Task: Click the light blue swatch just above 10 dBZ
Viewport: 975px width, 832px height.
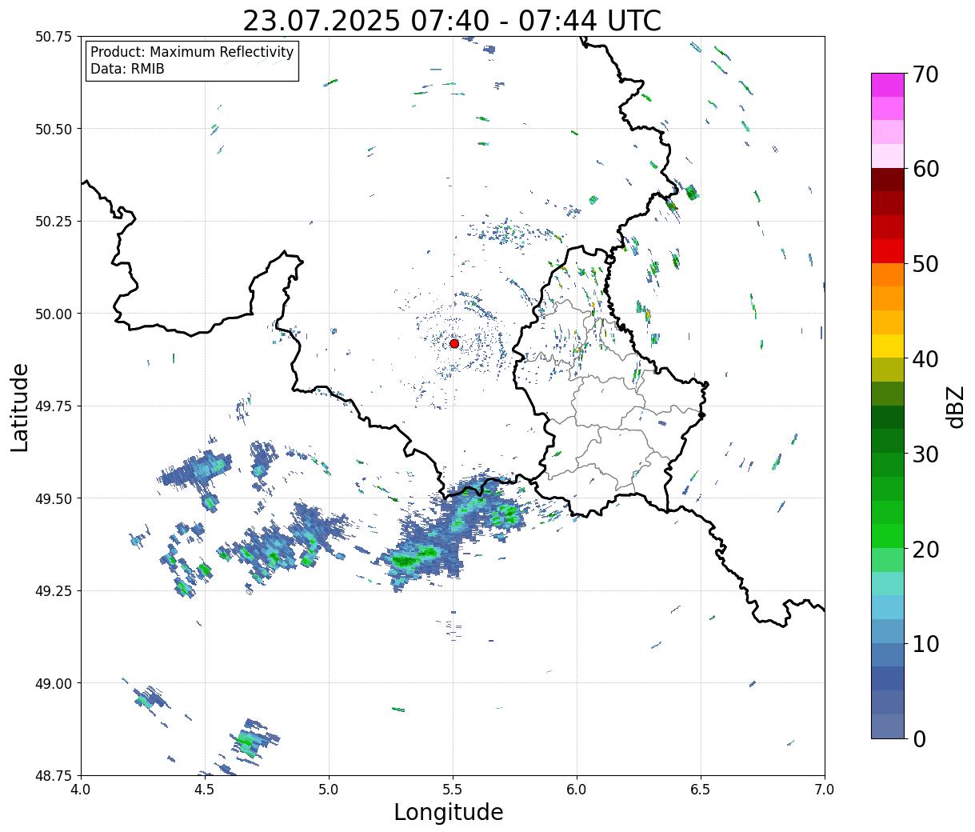Action: (x=888, y=631)
